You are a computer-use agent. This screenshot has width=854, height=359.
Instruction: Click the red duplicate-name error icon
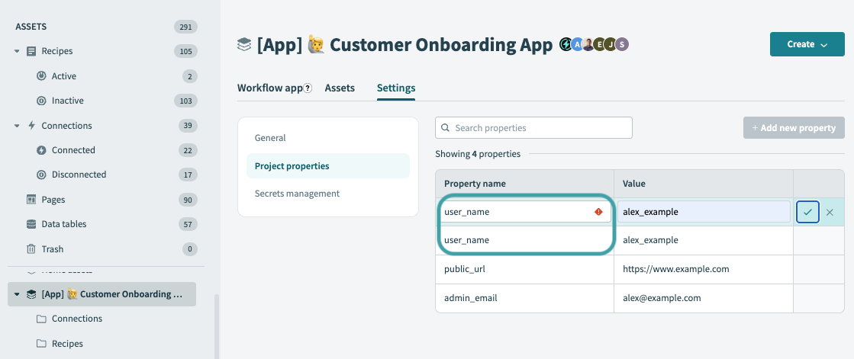tap(598, 212)
